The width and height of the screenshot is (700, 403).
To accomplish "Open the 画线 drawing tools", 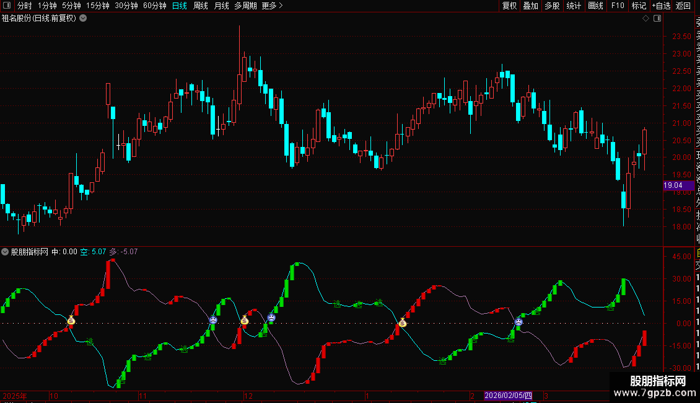I will pyautogui.click(x=595, y=6).
